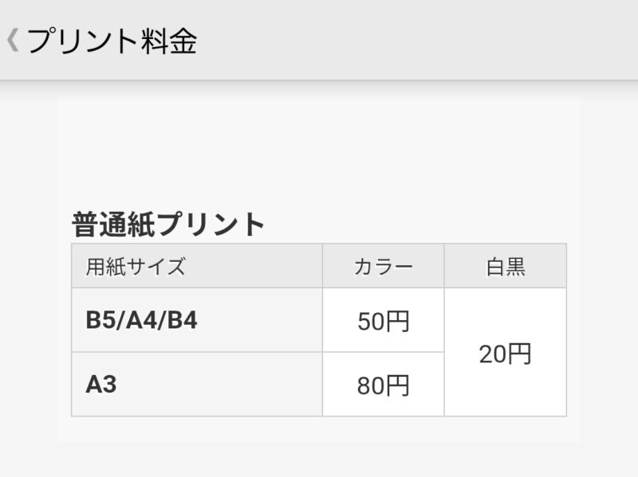Select the A3 paper size row label
The width and height of the screenshot is (638, 477).
(x=101, y=385)
